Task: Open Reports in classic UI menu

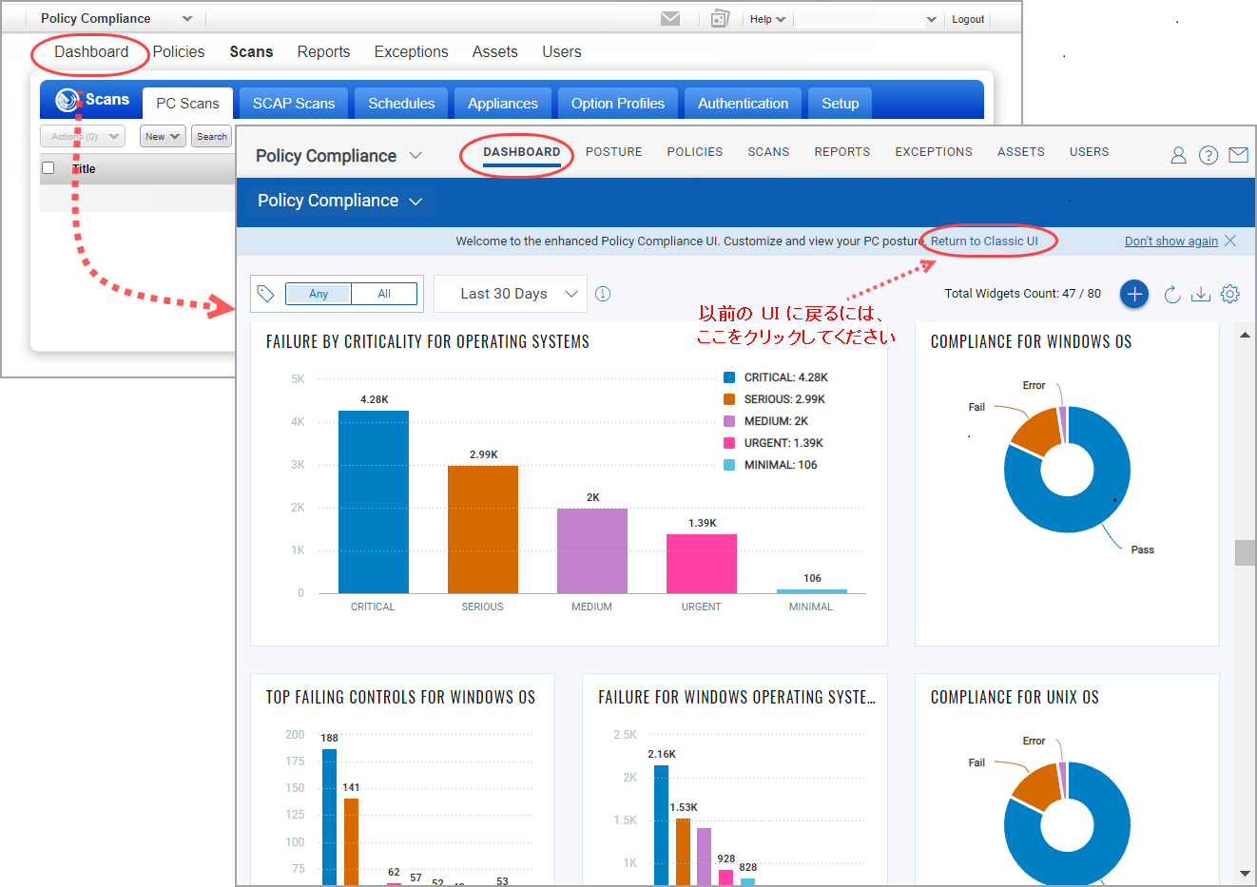Action: tap(323, 52)
